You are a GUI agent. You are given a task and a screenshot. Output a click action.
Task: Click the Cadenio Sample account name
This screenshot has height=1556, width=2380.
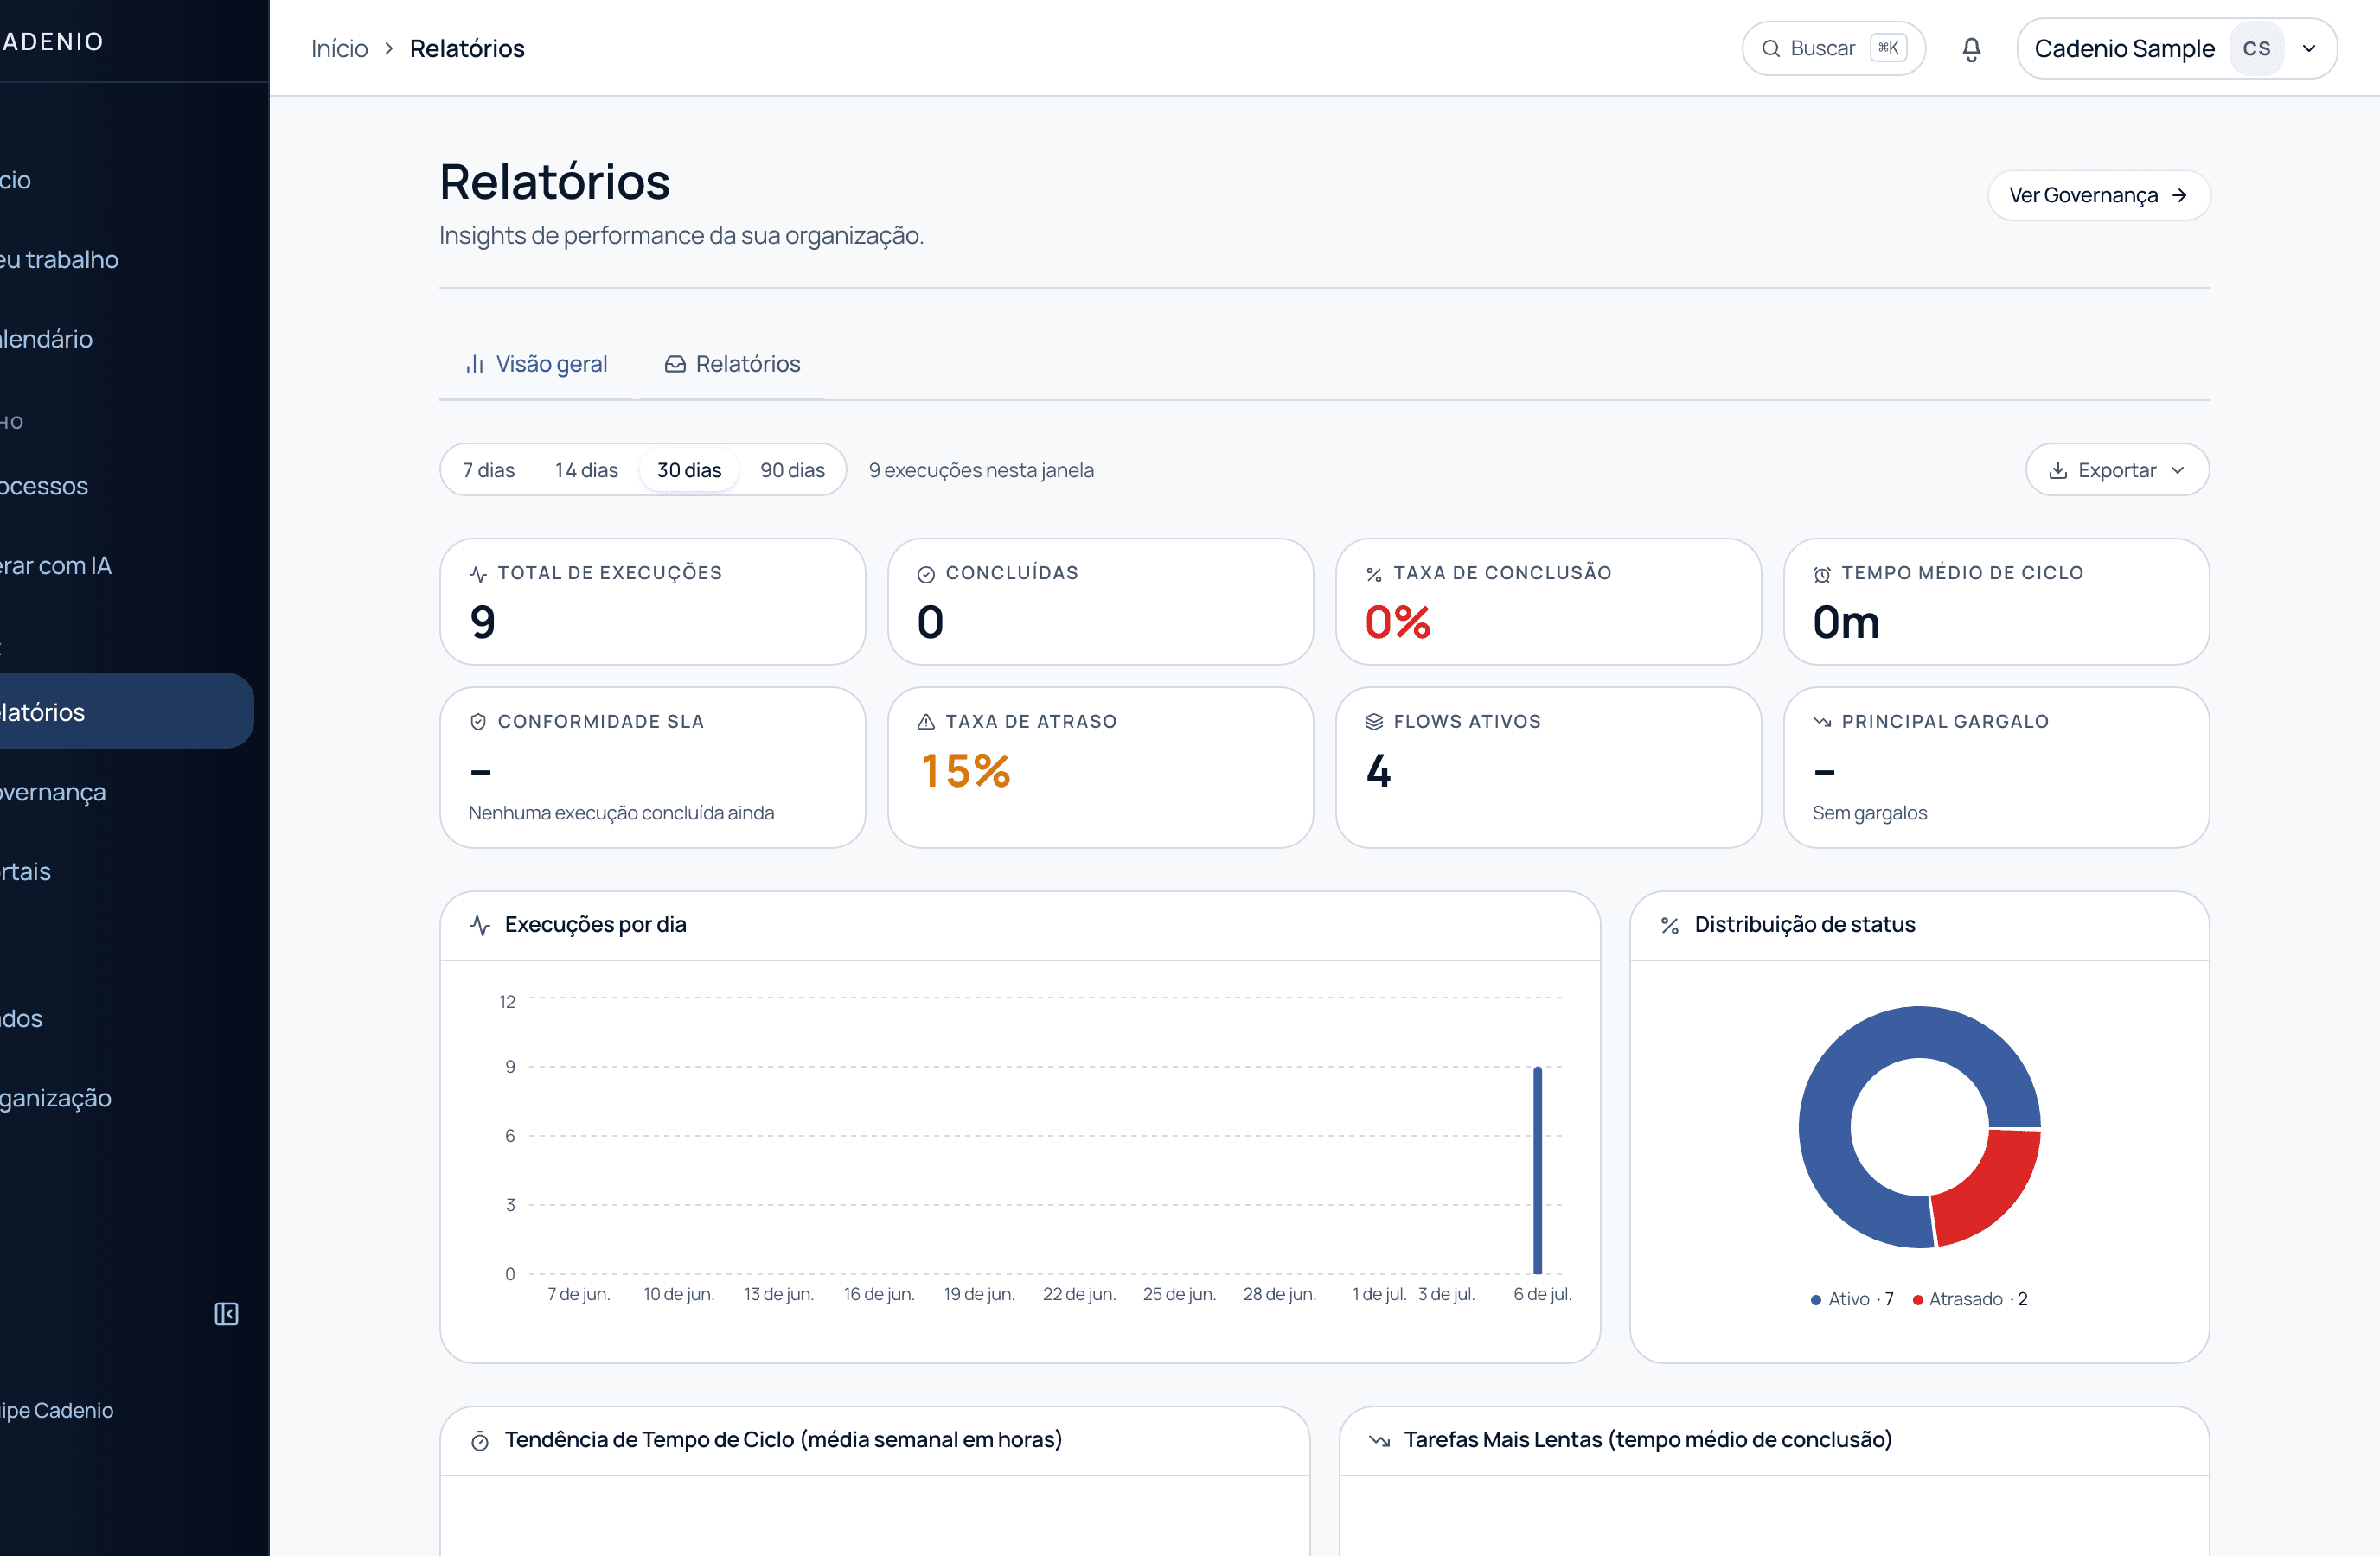coord(2124,49)
